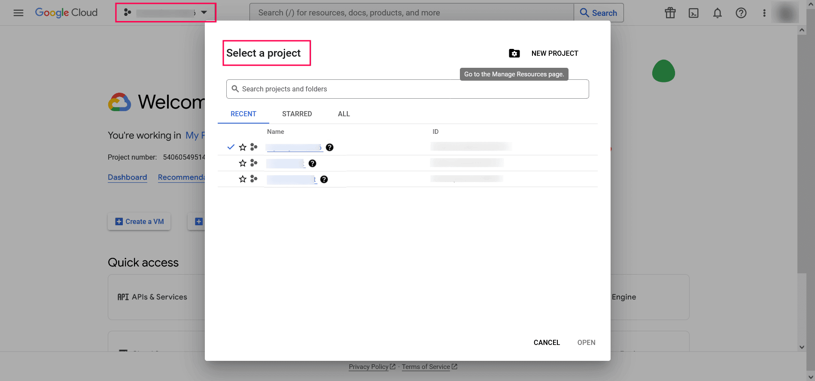
Task: Select the second project name link
Action: tap(286, 163)
